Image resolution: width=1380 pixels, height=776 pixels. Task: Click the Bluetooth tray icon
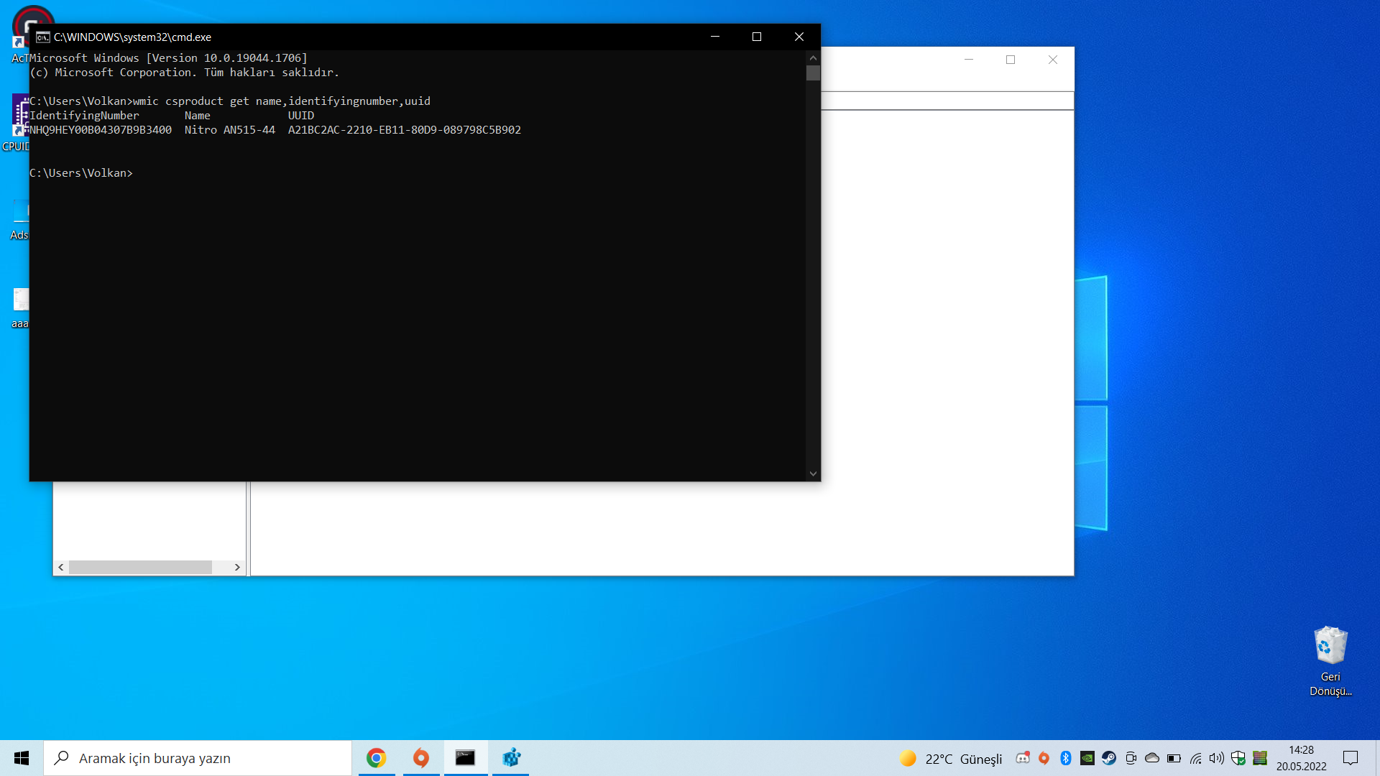[x=1066, y=758]
